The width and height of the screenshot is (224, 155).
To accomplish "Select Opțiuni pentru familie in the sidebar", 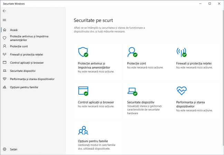I will tap(24, 87).
